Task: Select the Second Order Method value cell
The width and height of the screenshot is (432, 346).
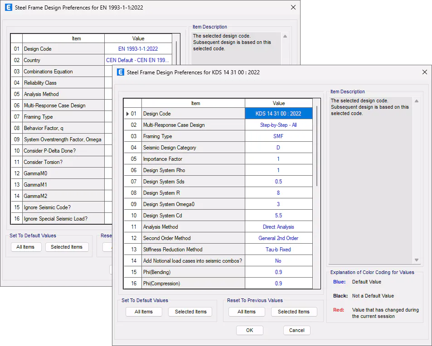Action: [278, 238]
